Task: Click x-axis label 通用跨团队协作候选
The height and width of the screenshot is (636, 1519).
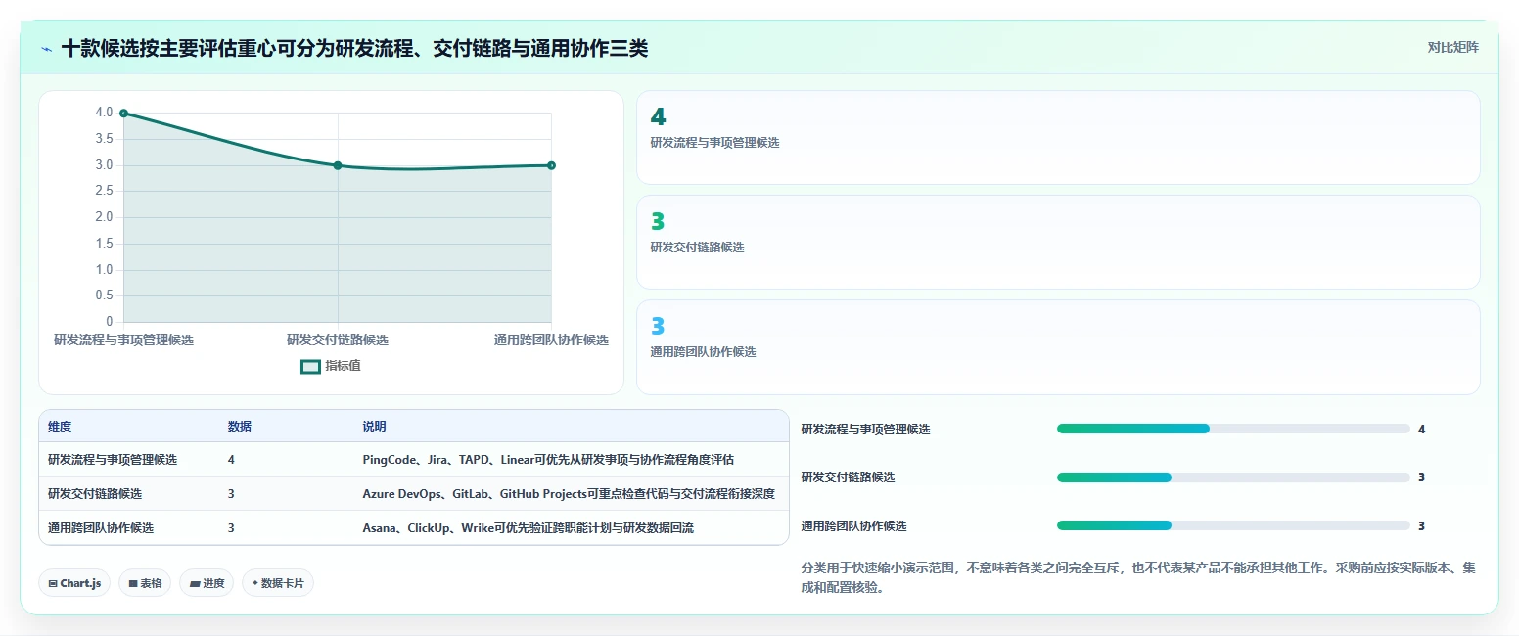Action: 551,340
